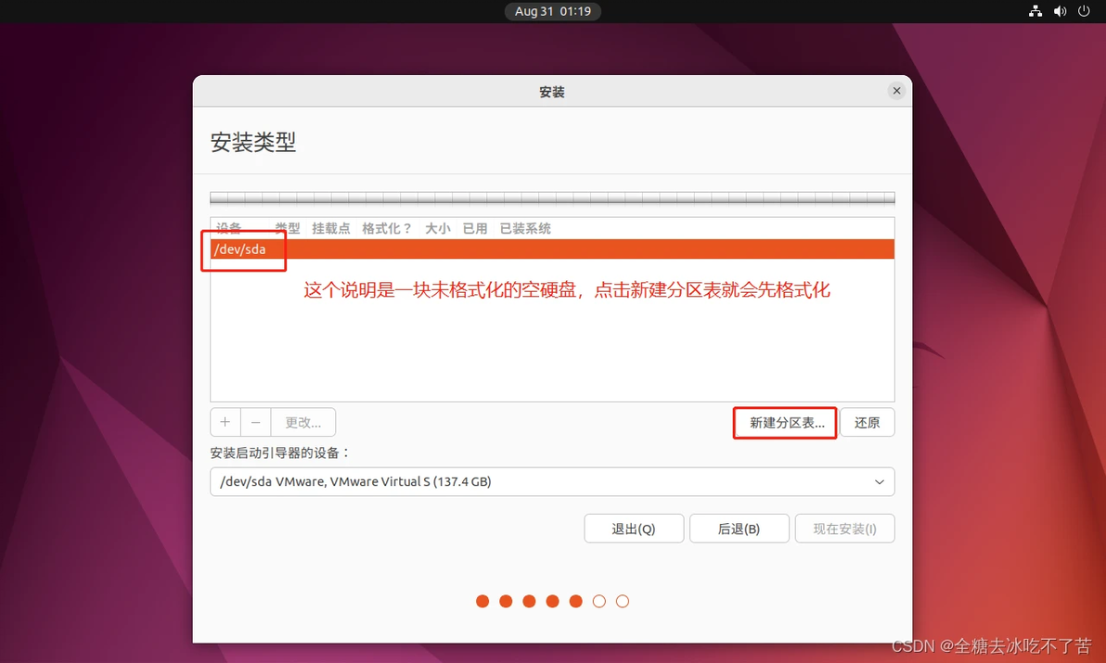Click the 新建分区表... button

tap(786, 423)
